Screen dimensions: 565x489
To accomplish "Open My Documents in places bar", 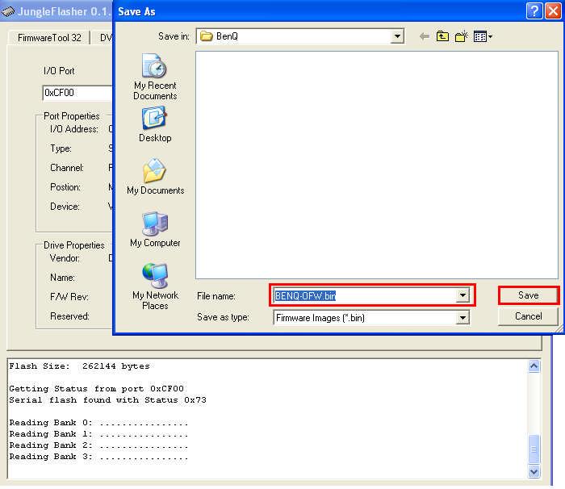I will 155,177.
